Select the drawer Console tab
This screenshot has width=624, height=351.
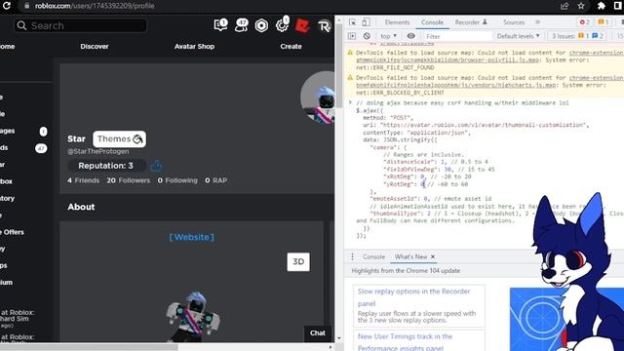pyautogui.click(x=373, y=256)
